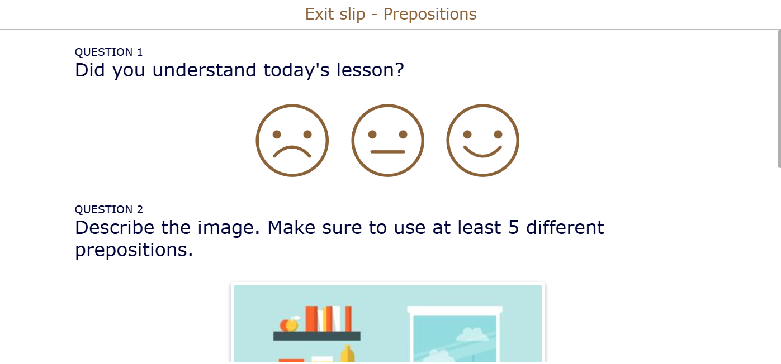Click the white book between the orange books
The width and height of the screenshot is (781, 364).
(x=337, y=319)
